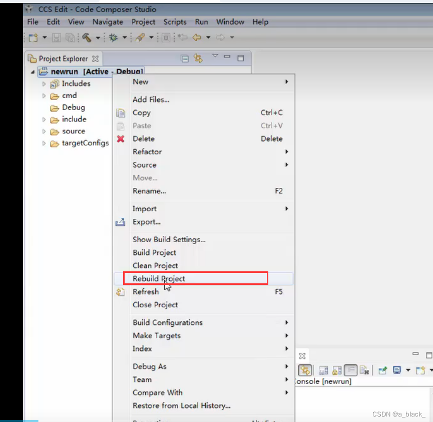This screenshot has height=422, width=433.
Task: Open the Help menu
Action: (x=260, y=22)
